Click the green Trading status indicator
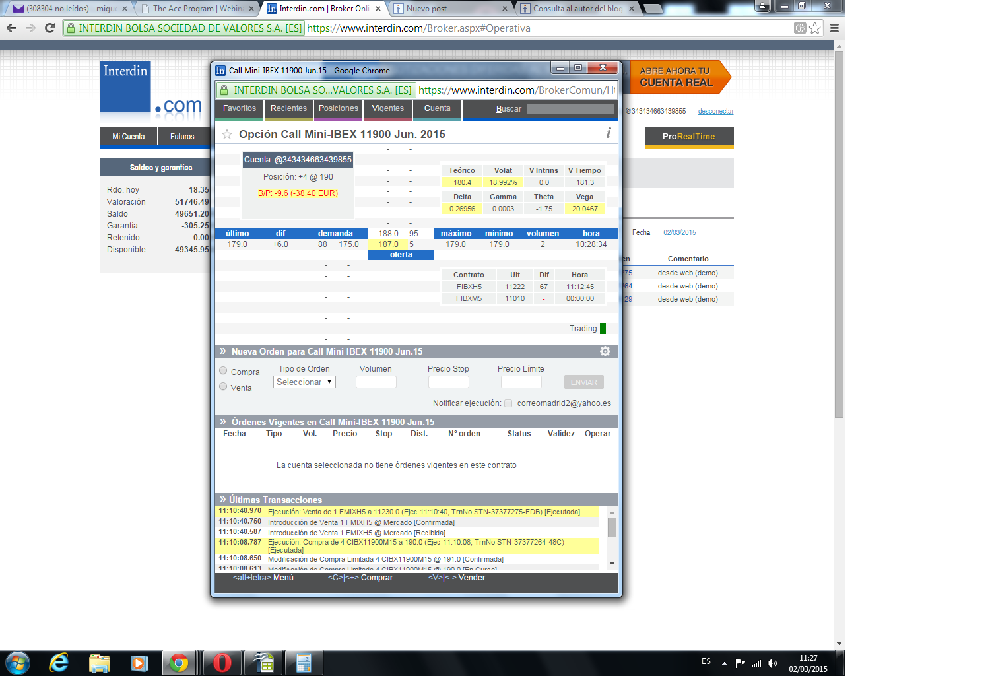The image size is (990, 676). 603,329
